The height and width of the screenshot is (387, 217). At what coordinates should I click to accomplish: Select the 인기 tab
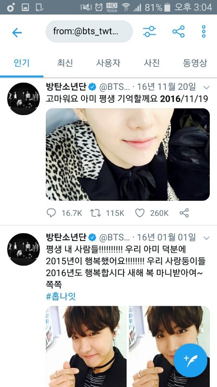pyautogui.click(x=22, y=63)
